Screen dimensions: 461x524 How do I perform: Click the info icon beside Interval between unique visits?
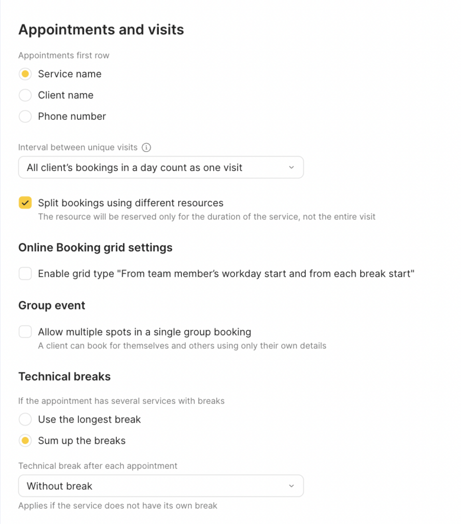146,147
